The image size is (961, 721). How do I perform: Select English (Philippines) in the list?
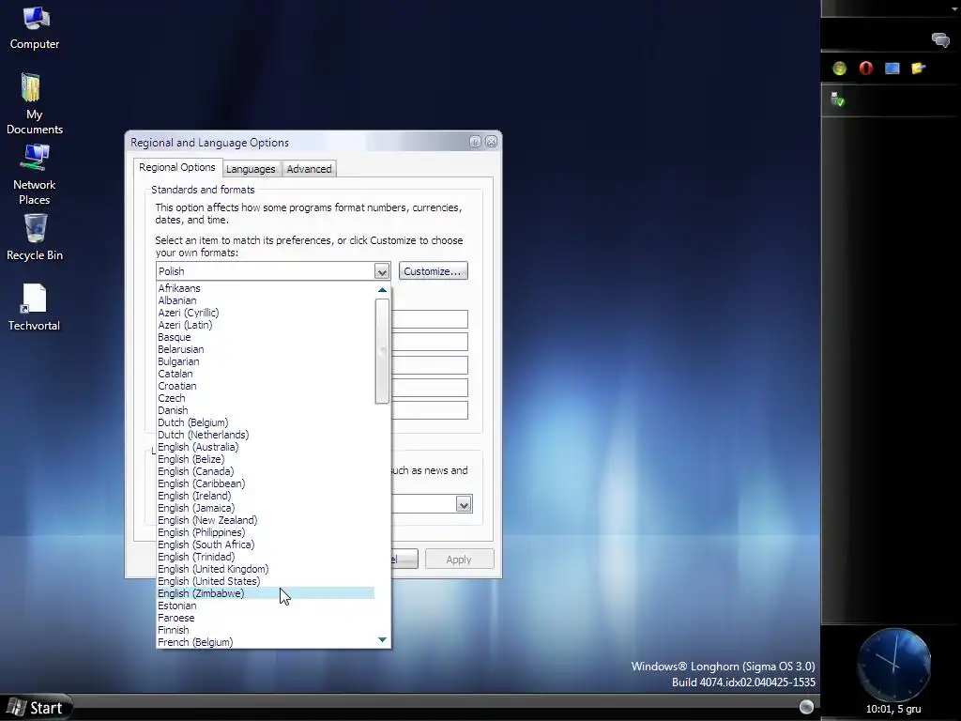point(266,533)
